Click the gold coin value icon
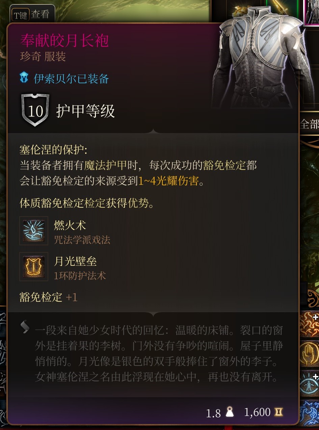 tap(279, 412)
